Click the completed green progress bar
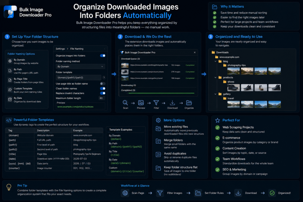This screenshot has width=303, height=202. pos(161,93)
